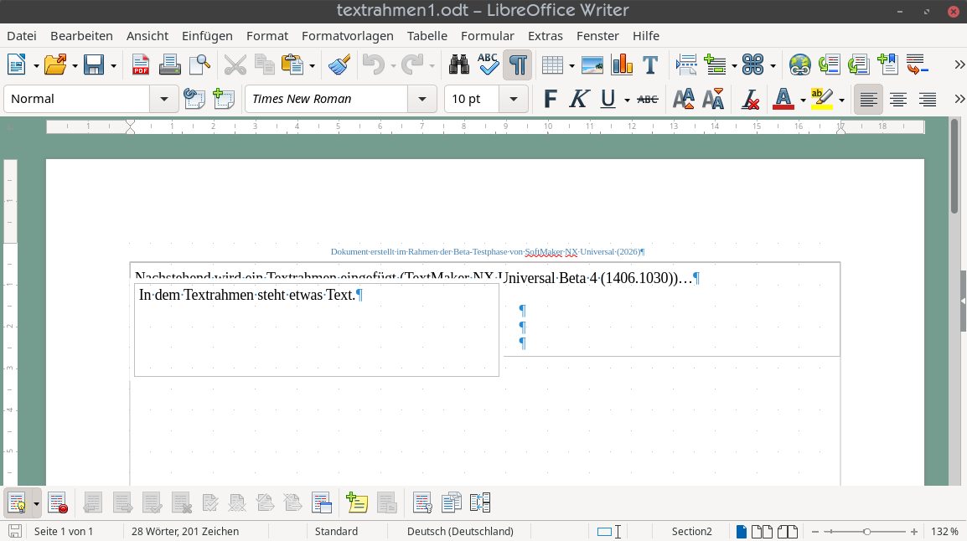This screenshot has width=967, height=541.
Task: Toggle print preview icon
Action: 199,64
